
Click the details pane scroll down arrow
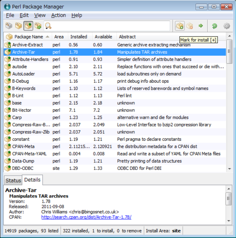[229, 221]
